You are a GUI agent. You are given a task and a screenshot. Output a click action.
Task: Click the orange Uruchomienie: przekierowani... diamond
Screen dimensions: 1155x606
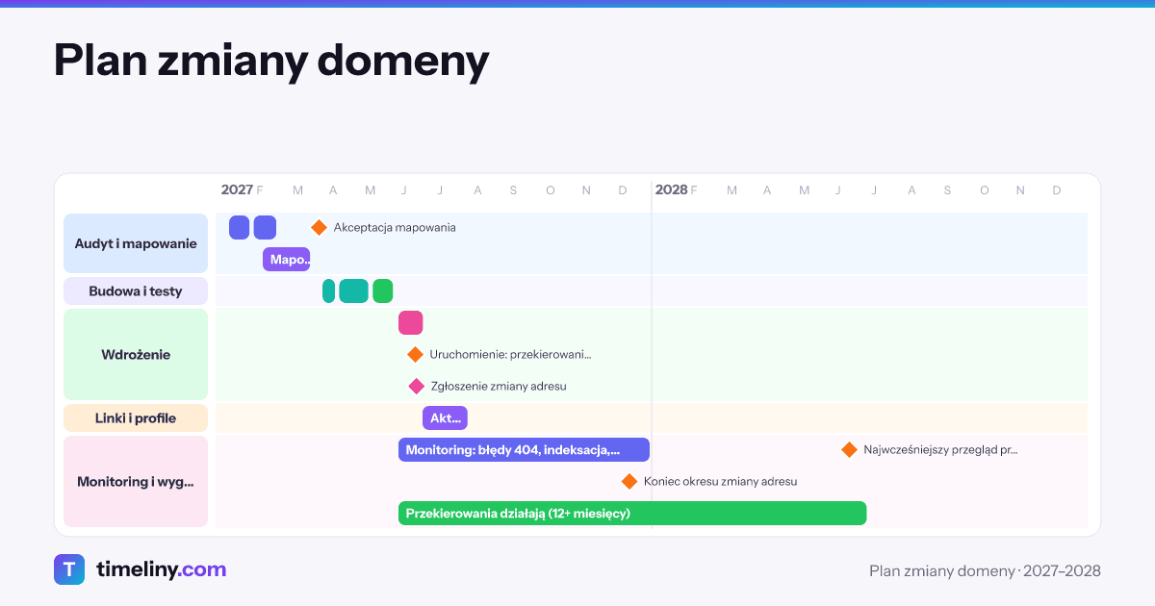tap(415, 354)
